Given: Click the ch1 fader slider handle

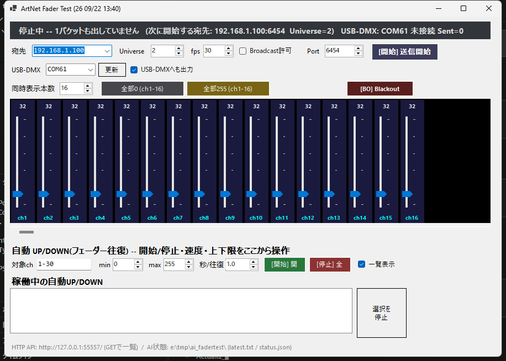Looking at the screenshot, I should (x=18, y=194).
